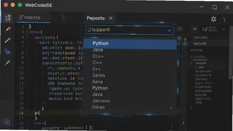Click the skip-forward icon in the right toolbar
The width and height of the screenshot is (233, 131).
[x=195, y=29]
